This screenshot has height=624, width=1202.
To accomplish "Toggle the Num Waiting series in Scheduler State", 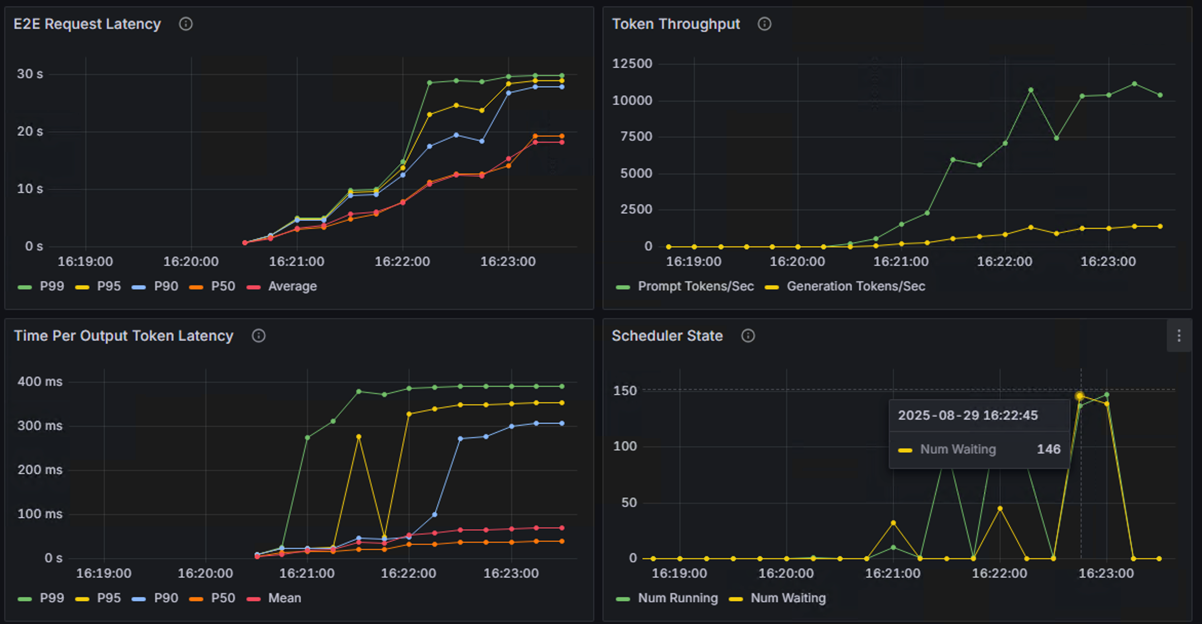I will pyautogui.click(x=787, y=598).
